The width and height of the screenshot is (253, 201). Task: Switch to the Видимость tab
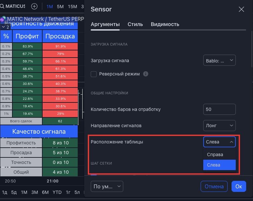tap(165, 24)
